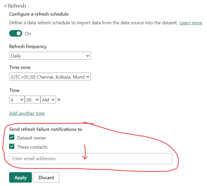This screenshot has width=207, height=186.
Task: Collapse the Refresh section triangle
Action: point(5,6)
